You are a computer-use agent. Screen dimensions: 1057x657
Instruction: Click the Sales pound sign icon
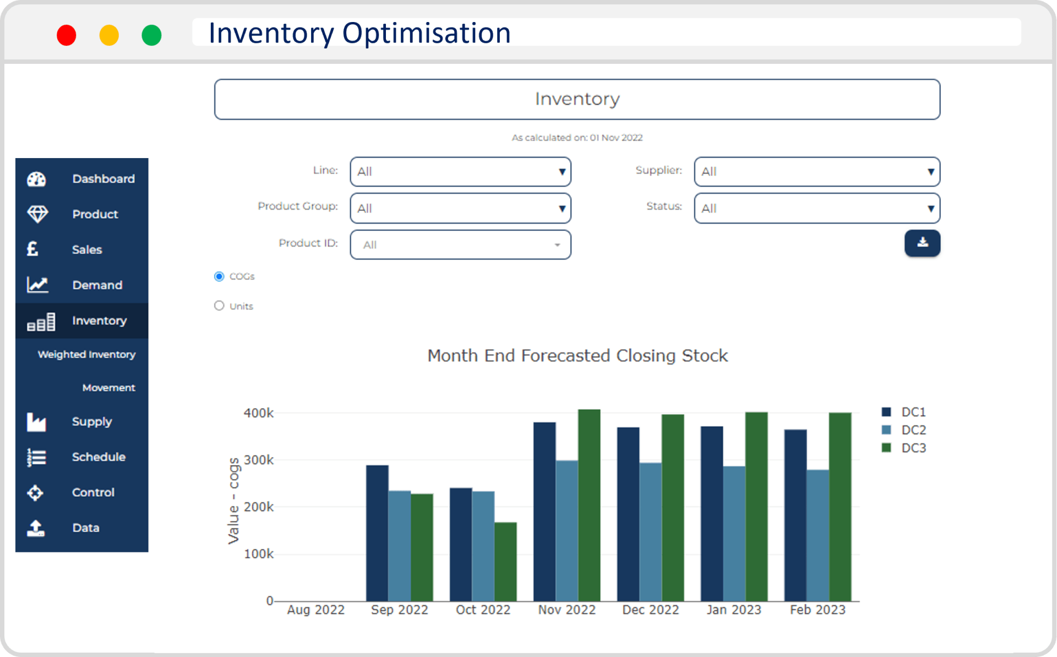[x=33, y=249]
